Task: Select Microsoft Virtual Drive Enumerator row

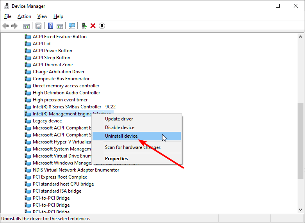Action: 62,156
